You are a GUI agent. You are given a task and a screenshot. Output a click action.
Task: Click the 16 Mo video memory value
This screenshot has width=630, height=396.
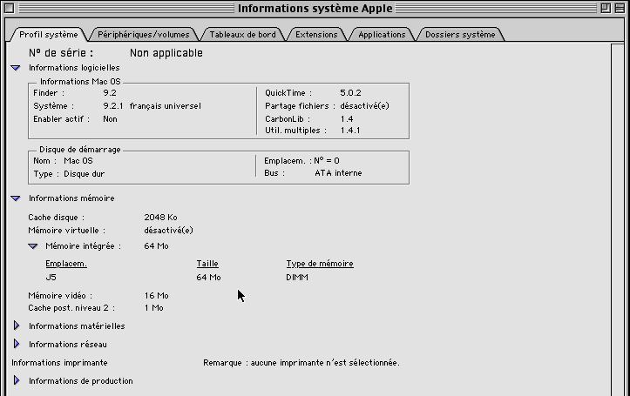(156, 296)
